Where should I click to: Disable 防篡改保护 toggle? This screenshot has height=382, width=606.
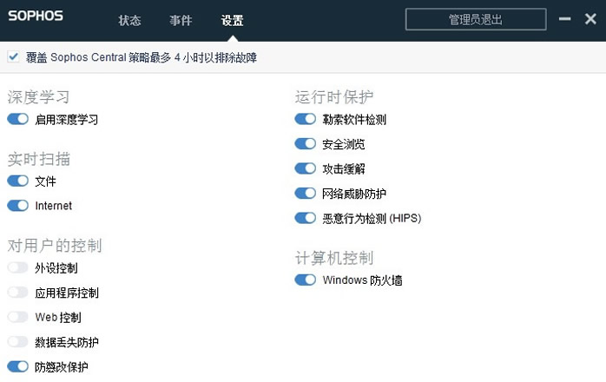click(x=17, y=366)
